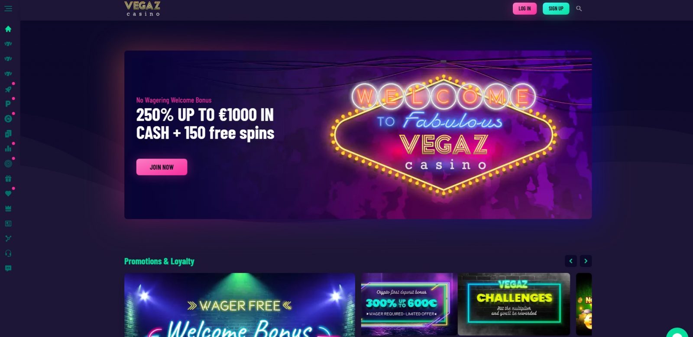The height and width of the screenshot is (337, 693).
Task: Select the letter P sidebar icon
Action: click(x=8, y=104)
